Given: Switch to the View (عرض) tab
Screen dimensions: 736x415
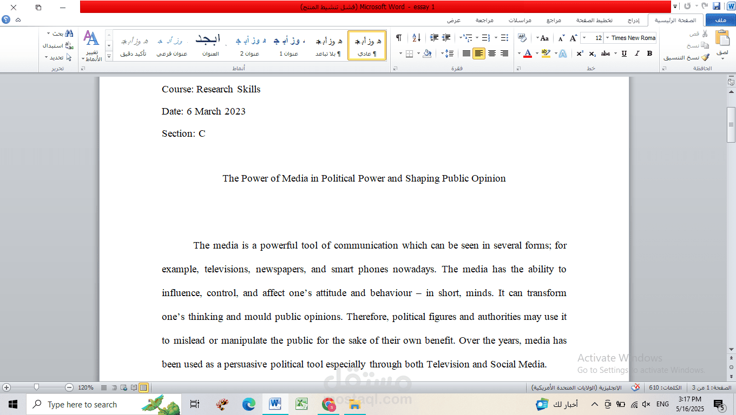Looking at the screenshot, I should (454, 20).
